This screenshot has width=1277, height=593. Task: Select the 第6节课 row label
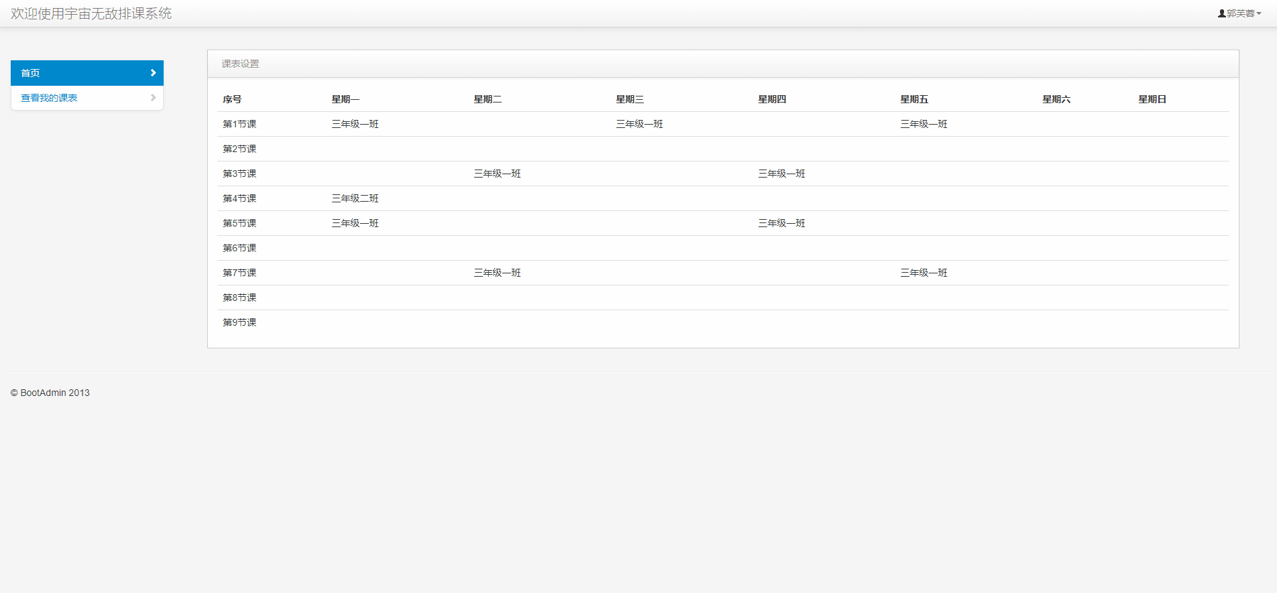(239, 248)
